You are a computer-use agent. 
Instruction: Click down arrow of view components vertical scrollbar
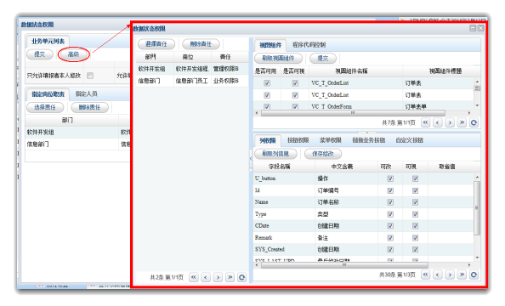477,105
